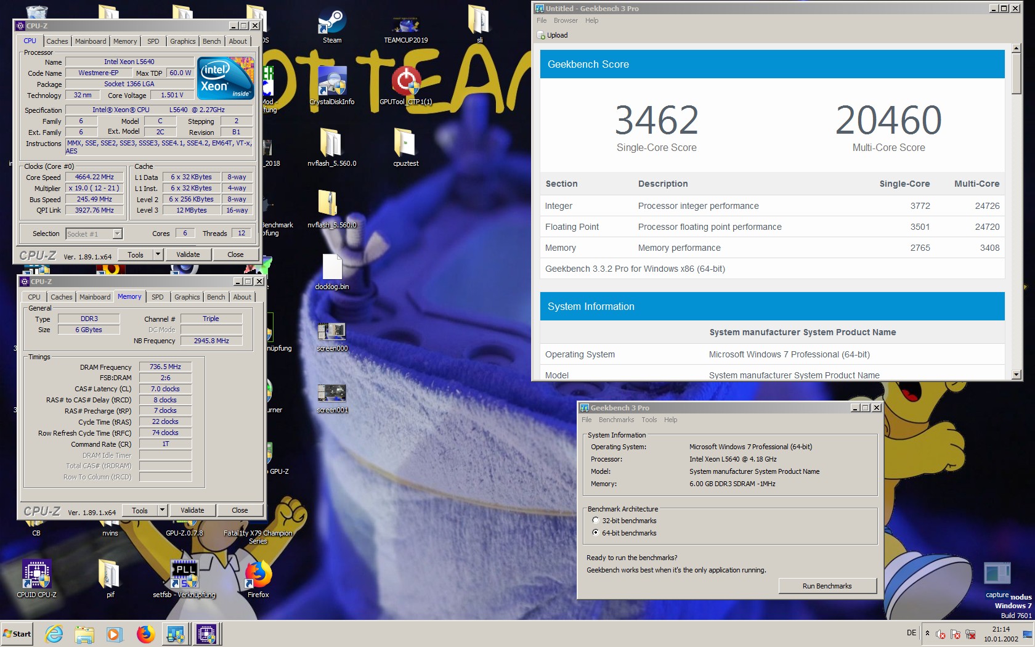Viewport: 1035px width, 647px height.
Task: Launch the CrystalDiskInfo shortcut
Action: 332,86
